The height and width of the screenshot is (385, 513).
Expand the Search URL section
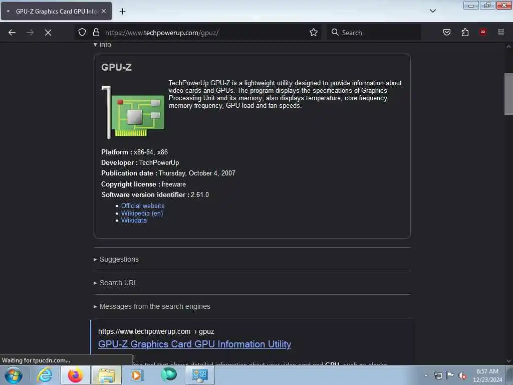(x=116, y=283)
